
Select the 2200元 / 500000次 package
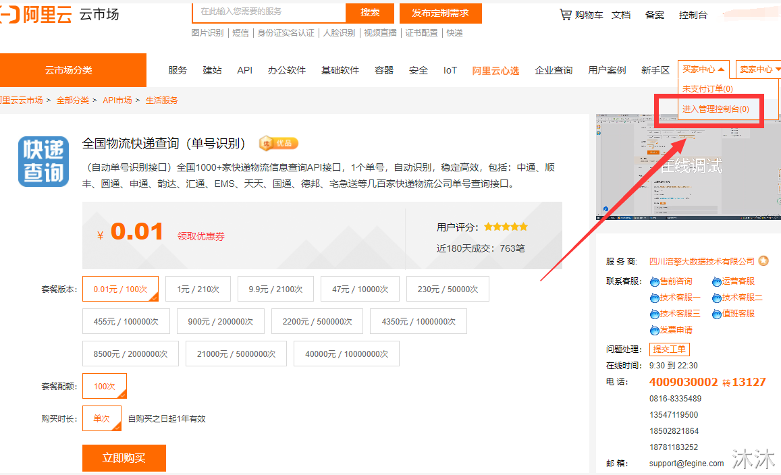click(317, 321)
